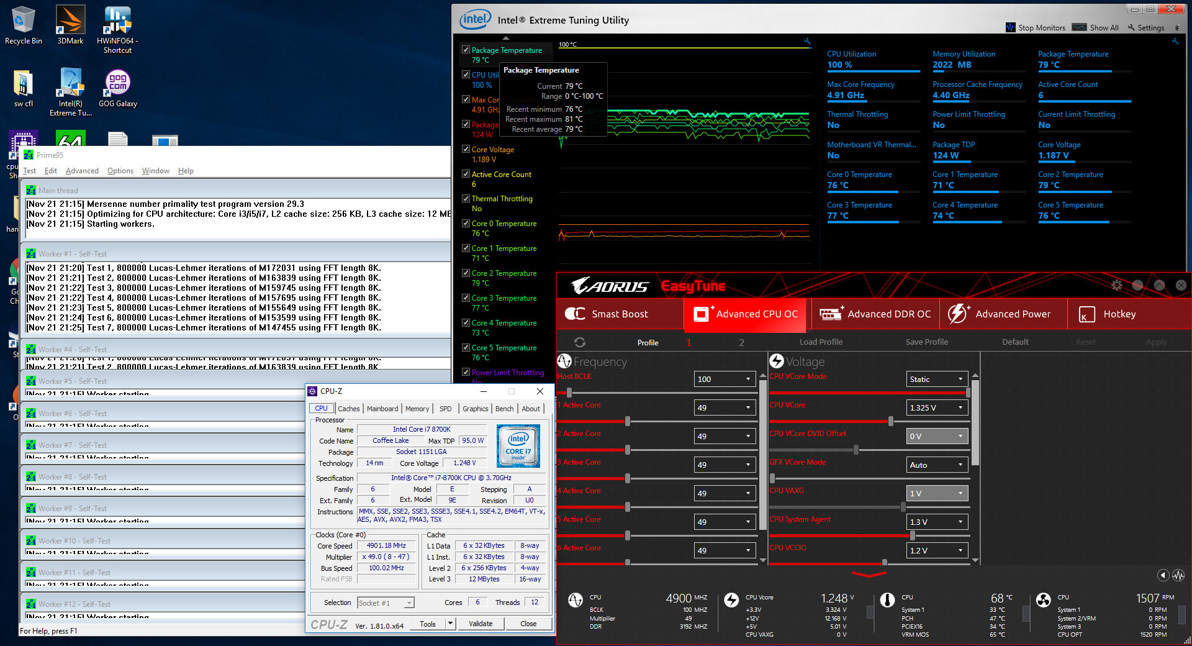
Task: Toggle the Core 1 Temperature checkbox
Action: tap(466, 248)
